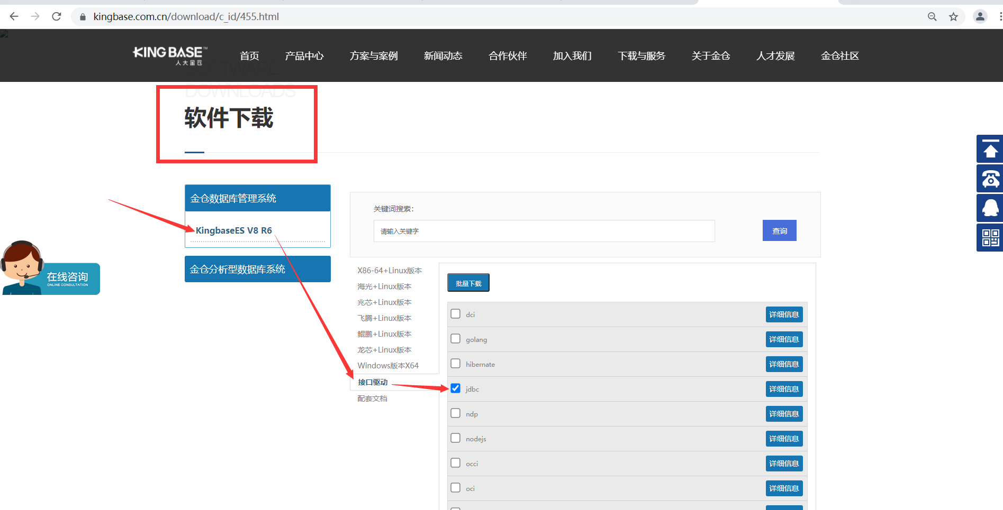This screenshot has height=510, width=1003.
Task: Click the zoom magnifier icon in address bar
Action: click(932, 16)
